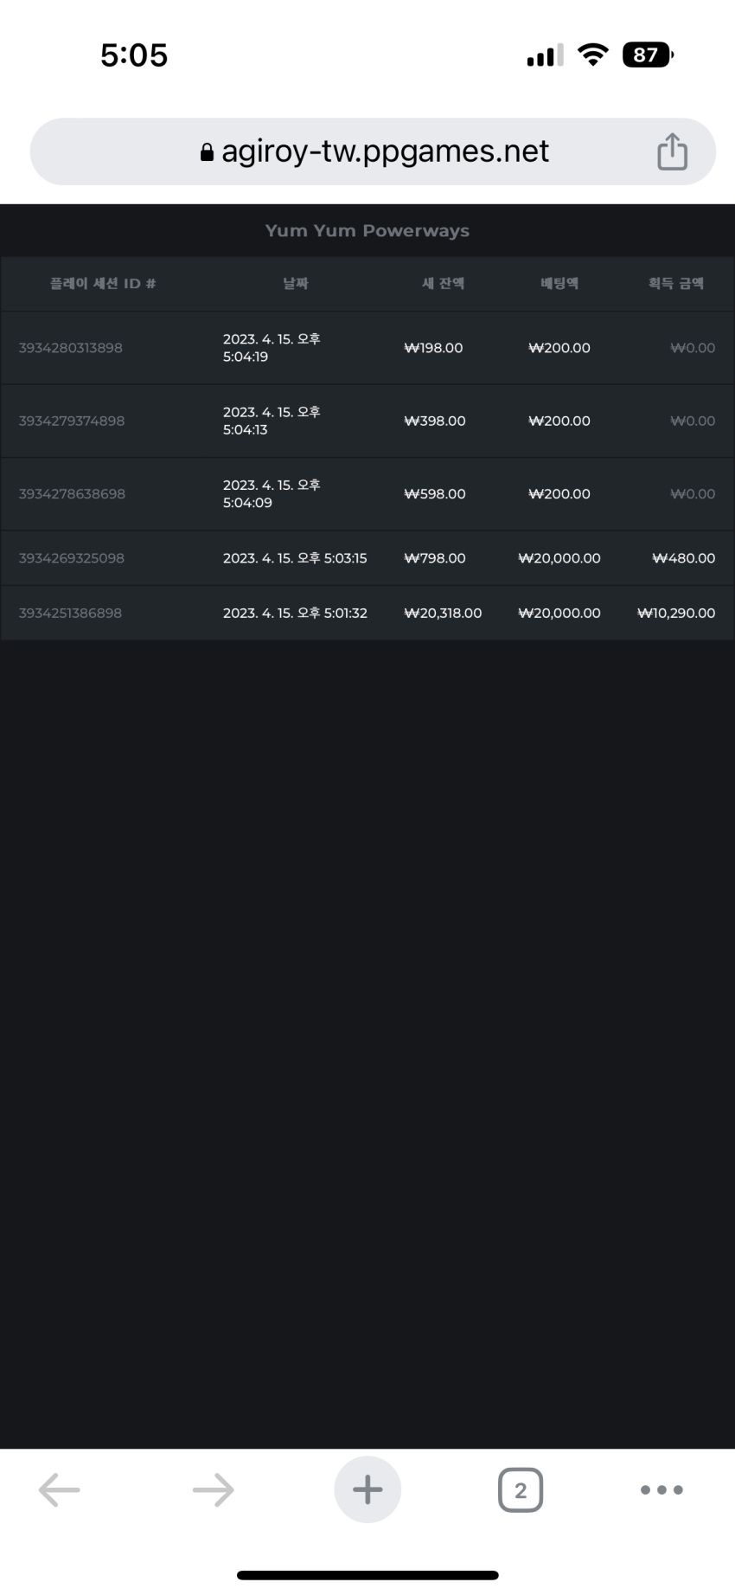This screenshot has width=735, height=1595.
Task: Tap the Yum Yum Powerways title
Action: 367,230
